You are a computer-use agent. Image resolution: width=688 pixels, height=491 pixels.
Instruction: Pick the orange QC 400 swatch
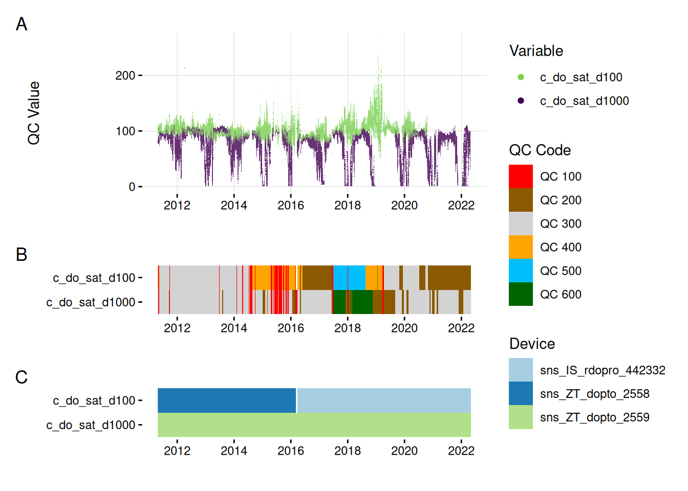tap(521, 247)
